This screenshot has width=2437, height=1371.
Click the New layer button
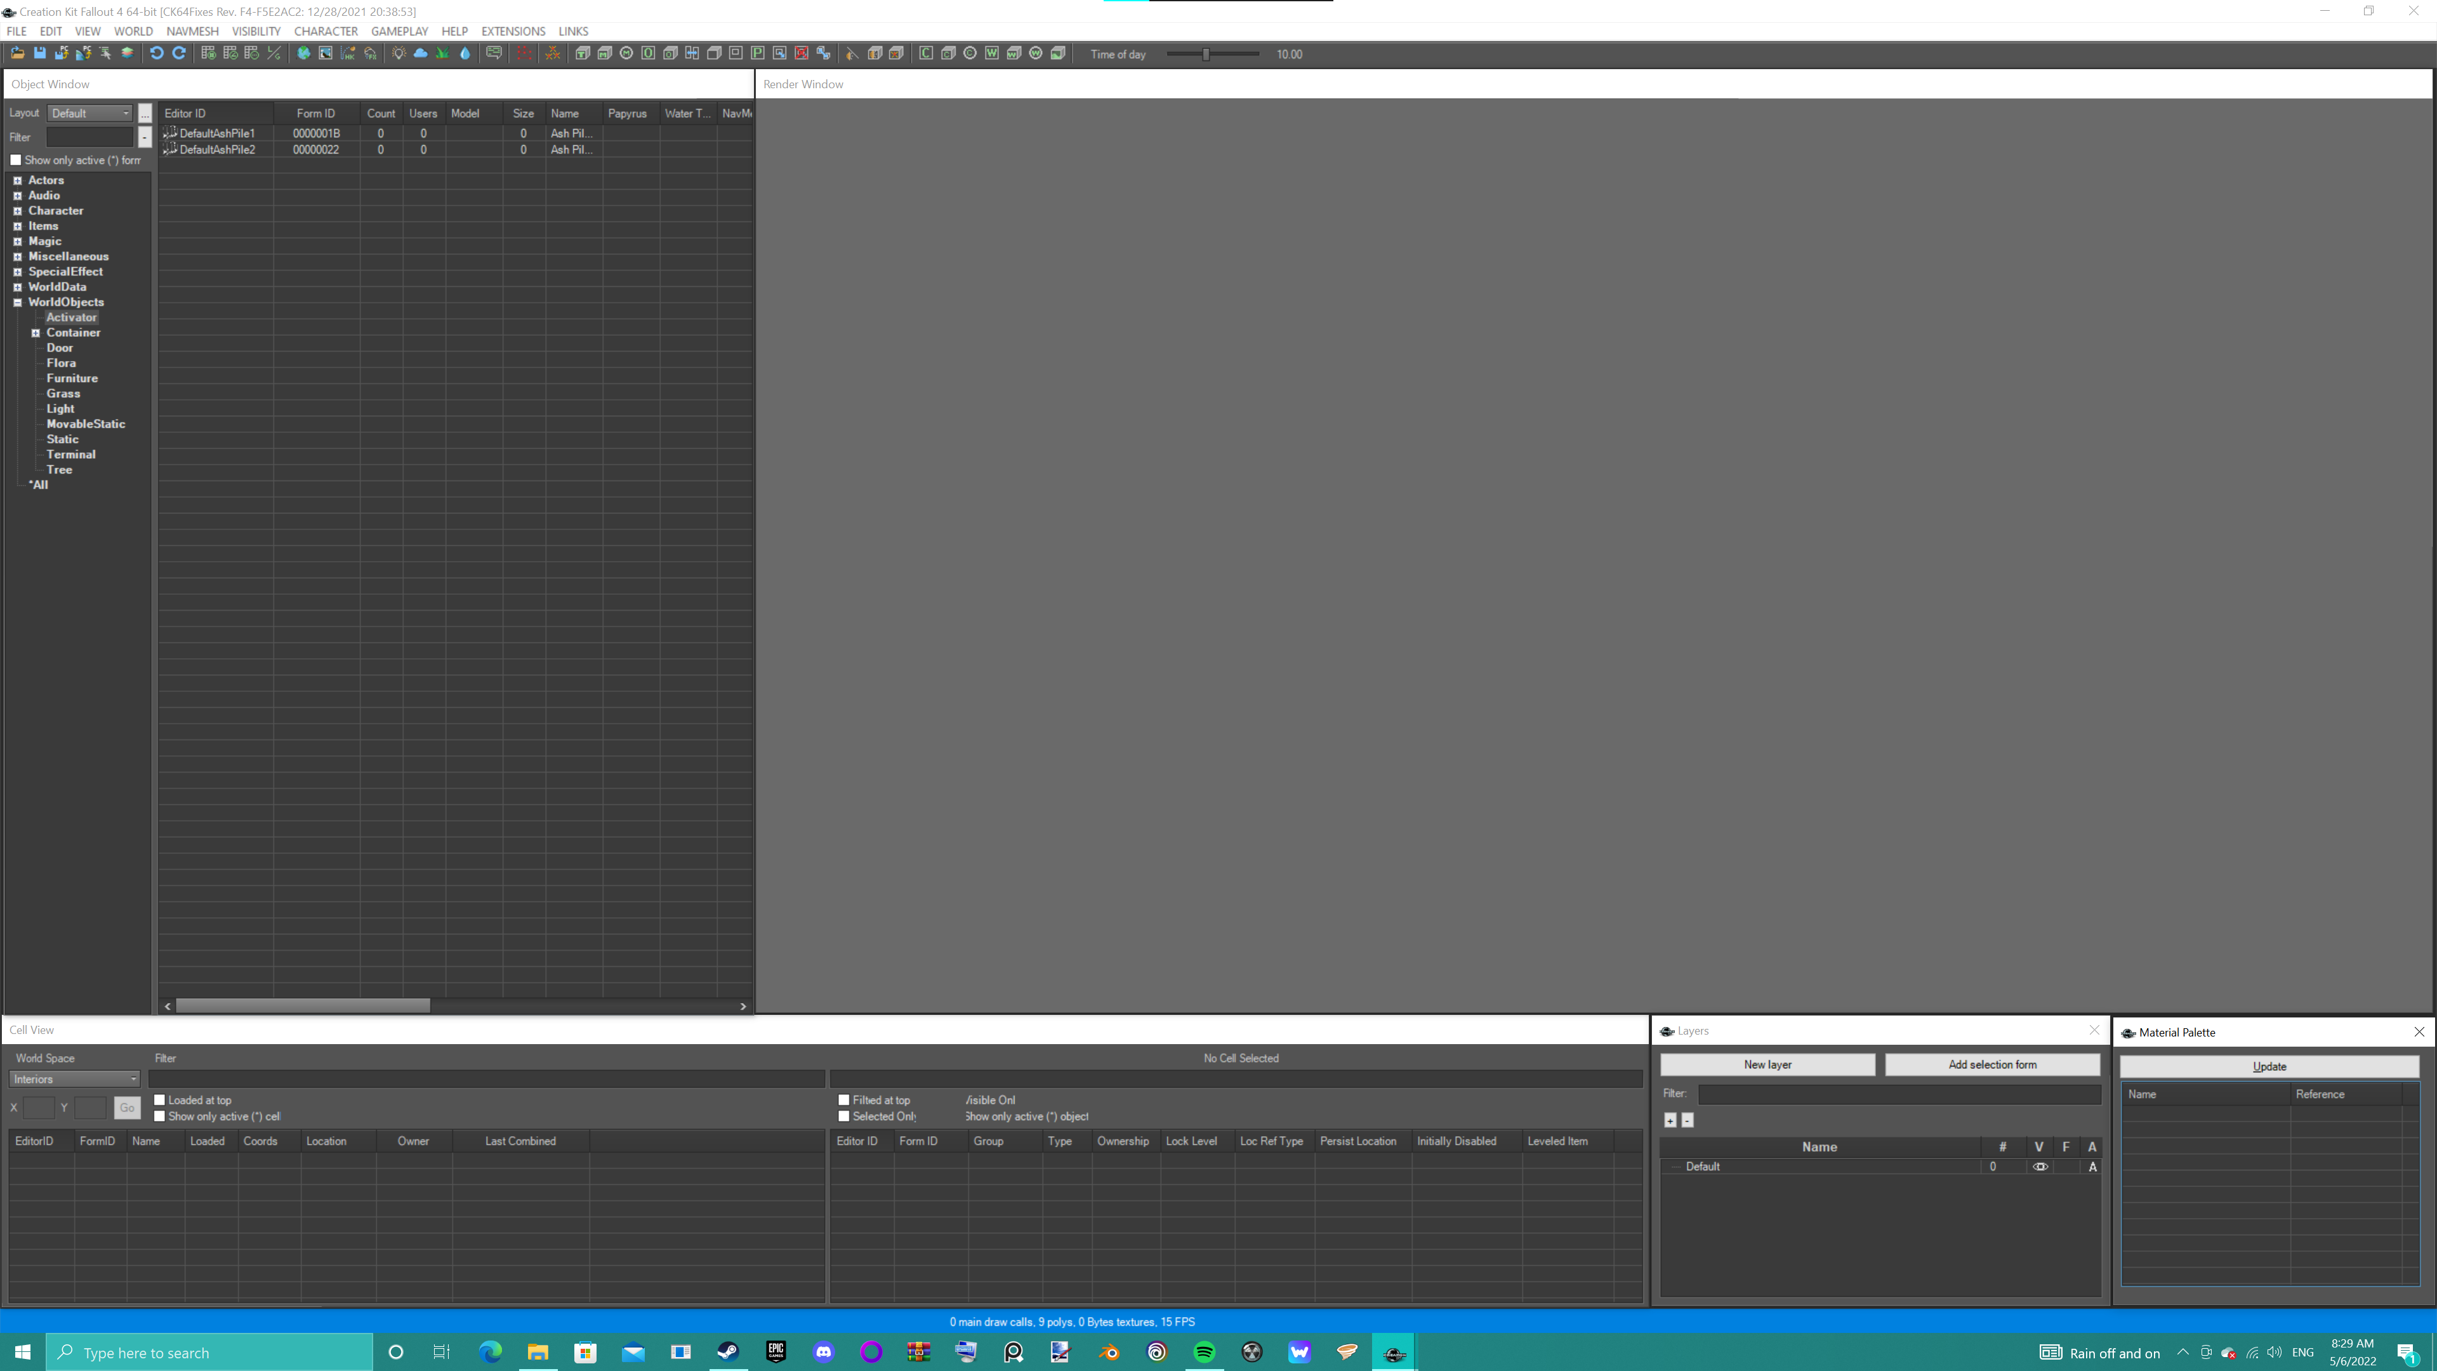[x=1766, y=1064]
